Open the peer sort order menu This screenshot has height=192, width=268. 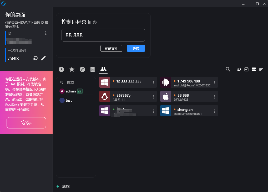point(261,69)
